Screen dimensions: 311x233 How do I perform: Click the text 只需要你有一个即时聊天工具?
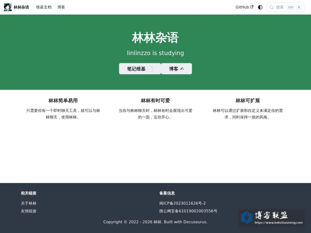tap(51, 111)
